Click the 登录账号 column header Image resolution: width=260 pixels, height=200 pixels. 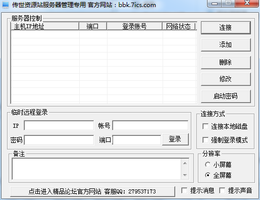[134, 26]
